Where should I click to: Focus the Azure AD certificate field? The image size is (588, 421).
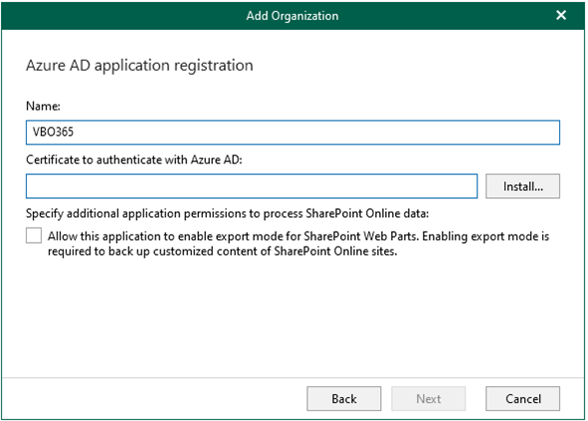252,186
